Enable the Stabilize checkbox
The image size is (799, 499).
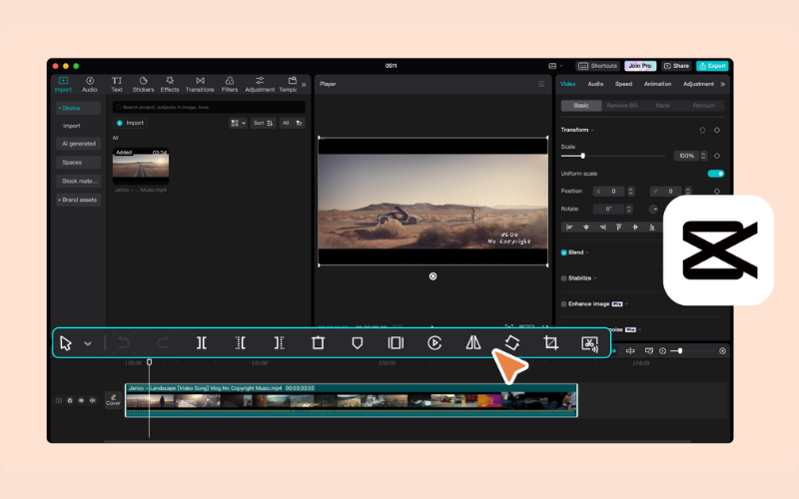coord(563,278)
